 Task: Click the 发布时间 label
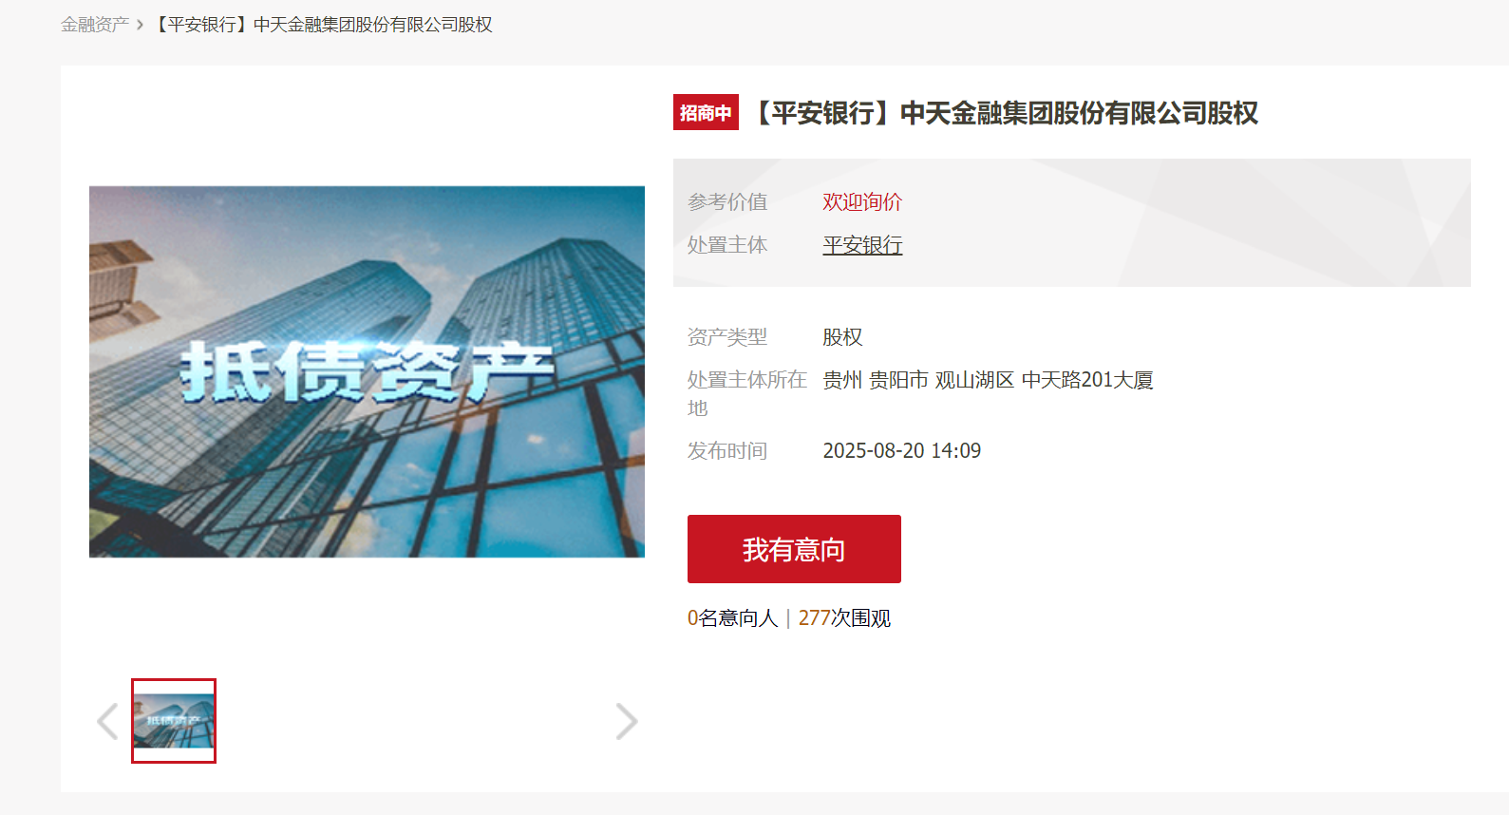[727, 450]
